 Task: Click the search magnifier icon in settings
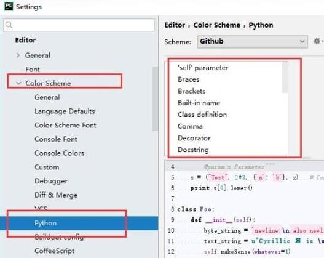[9, 25]
